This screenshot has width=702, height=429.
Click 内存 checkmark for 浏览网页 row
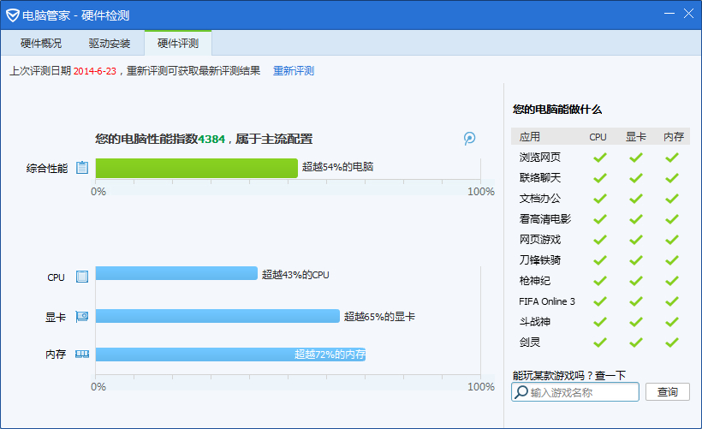[671, 158]
